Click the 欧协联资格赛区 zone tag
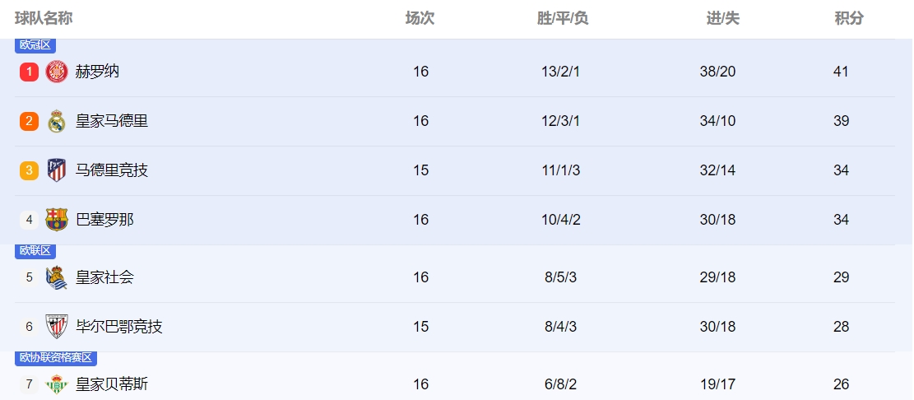This screenshot has height=400, width=914. click(x=57, y=358)
